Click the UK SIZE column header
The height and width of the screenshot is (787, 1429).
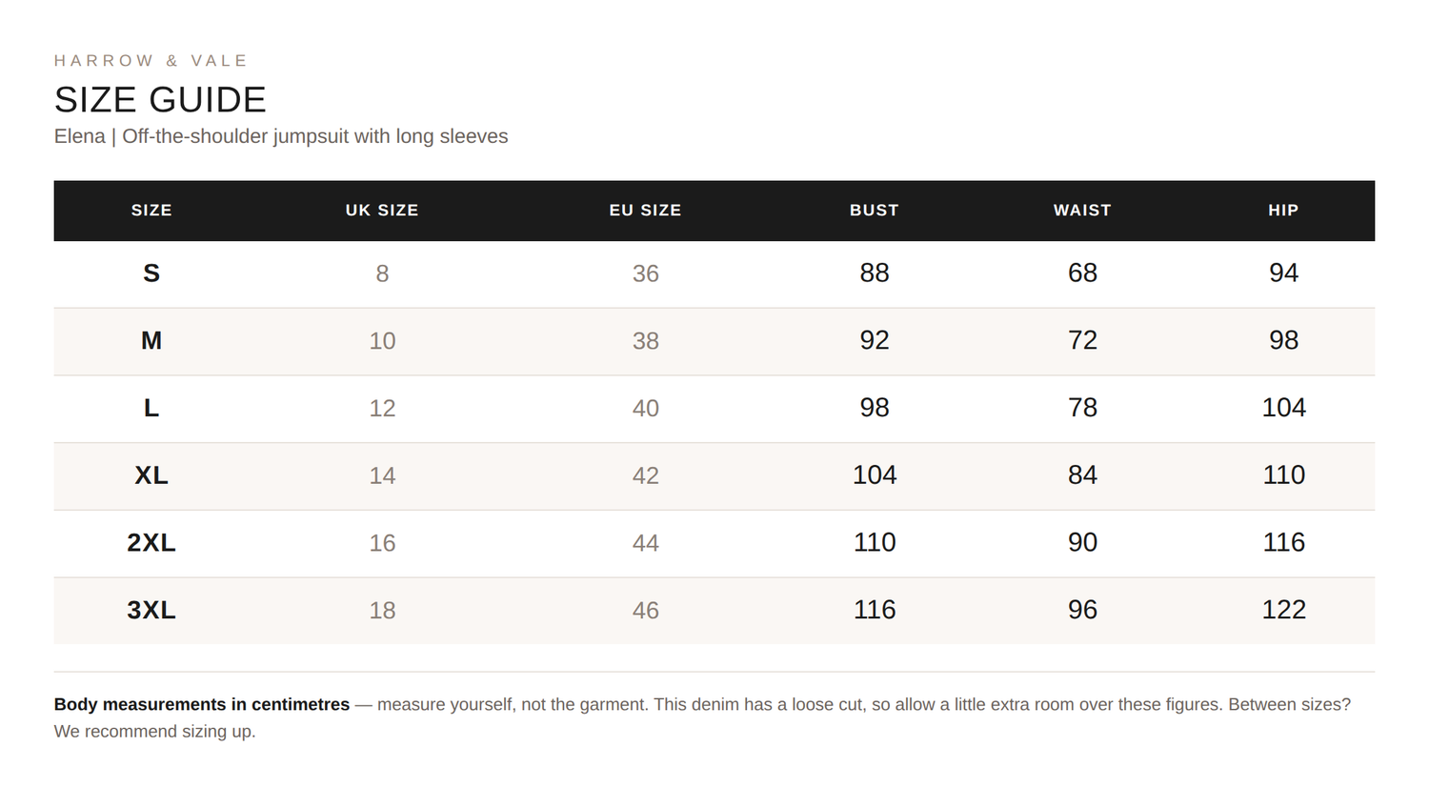(x=382, y=211)
